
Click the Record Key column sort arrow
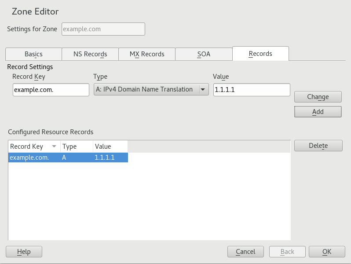(54, 147)
